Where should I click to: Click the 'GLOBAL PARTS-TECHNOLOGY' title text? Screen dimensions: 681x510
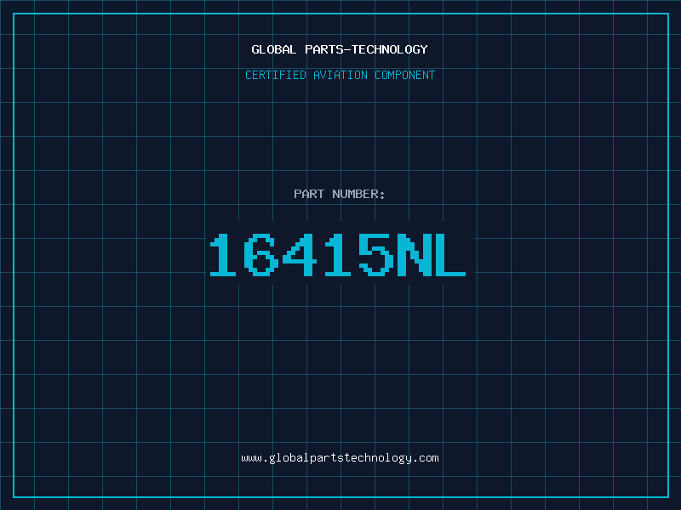coord(340,49)
